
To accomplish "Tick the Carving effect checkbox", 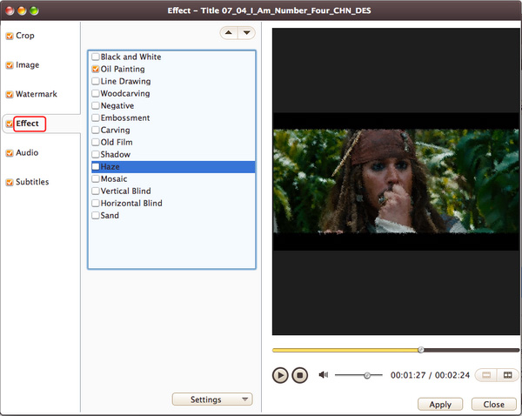I will point(96,130).
